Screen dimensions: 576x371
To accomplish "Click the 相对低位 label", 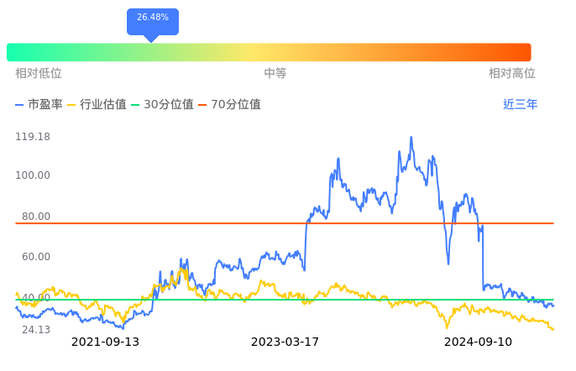I will [39, 74].
